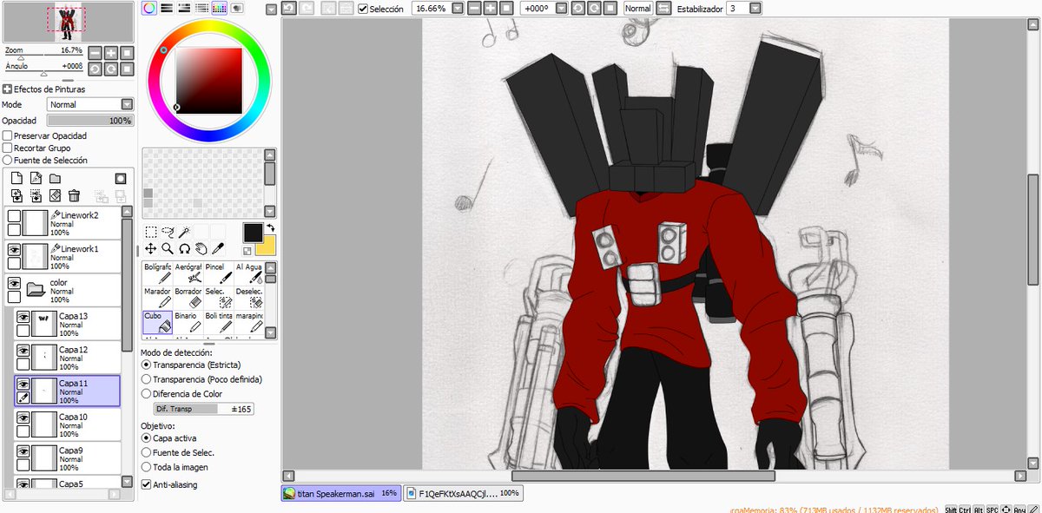Adjust Dif. Transp tolerance slider

pyautogui.click(x=203, y=409)
